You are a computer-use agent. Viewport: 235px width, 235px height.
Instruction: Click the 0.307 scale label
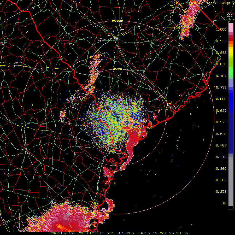221,180
